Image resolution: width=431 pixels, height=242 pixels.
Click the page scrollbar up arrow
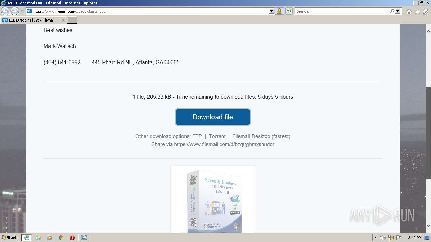[428, 31]
